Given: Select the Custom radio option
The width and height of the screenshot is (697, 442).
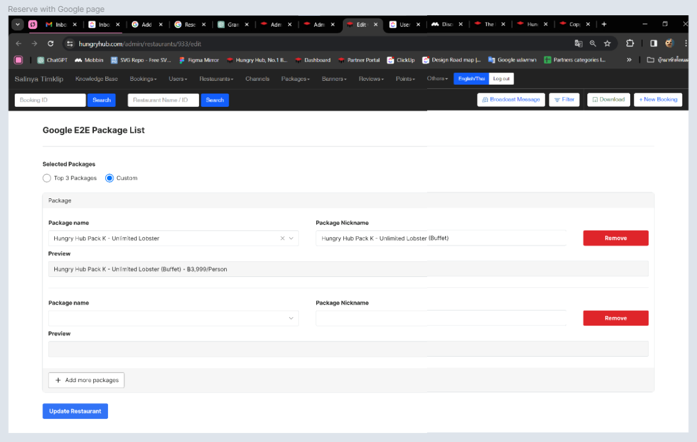Looking at the screenshot, I should 110,178.
